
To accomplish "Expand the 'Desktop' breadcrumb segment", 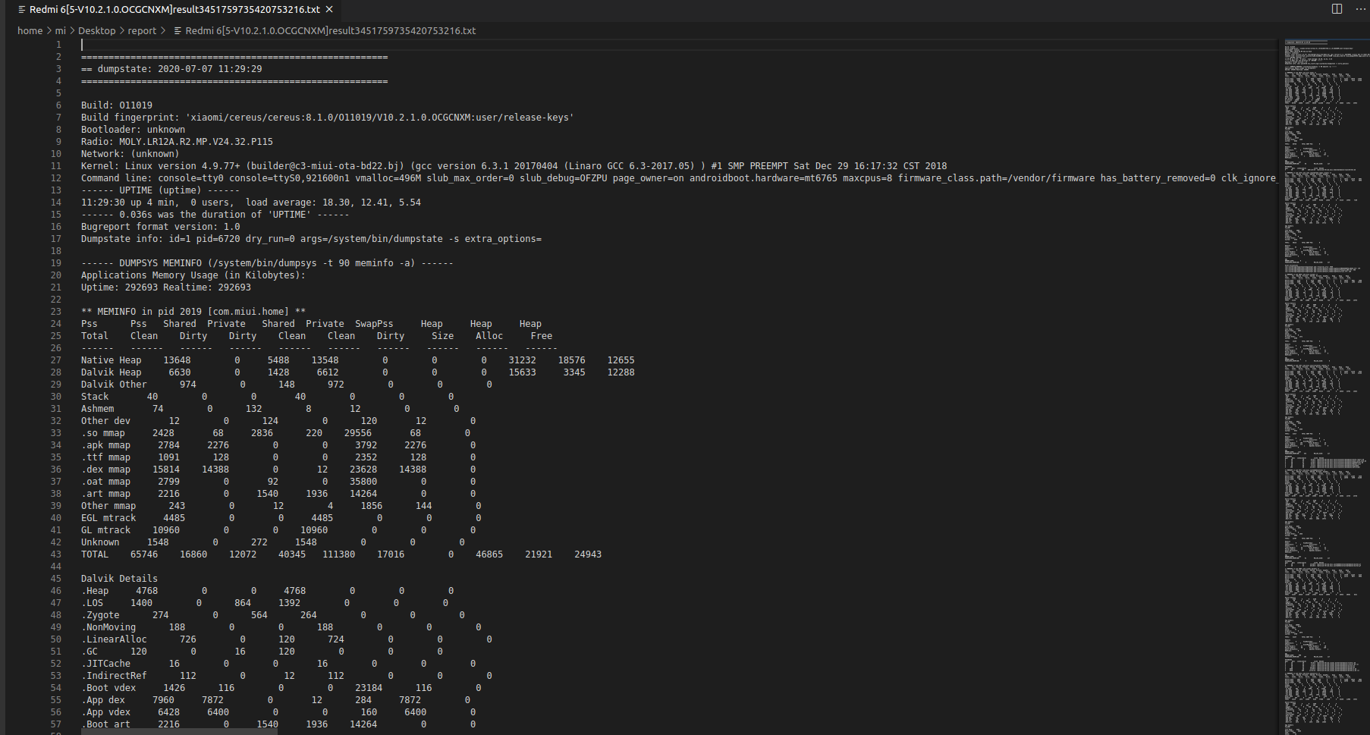I will click(96, 31).
